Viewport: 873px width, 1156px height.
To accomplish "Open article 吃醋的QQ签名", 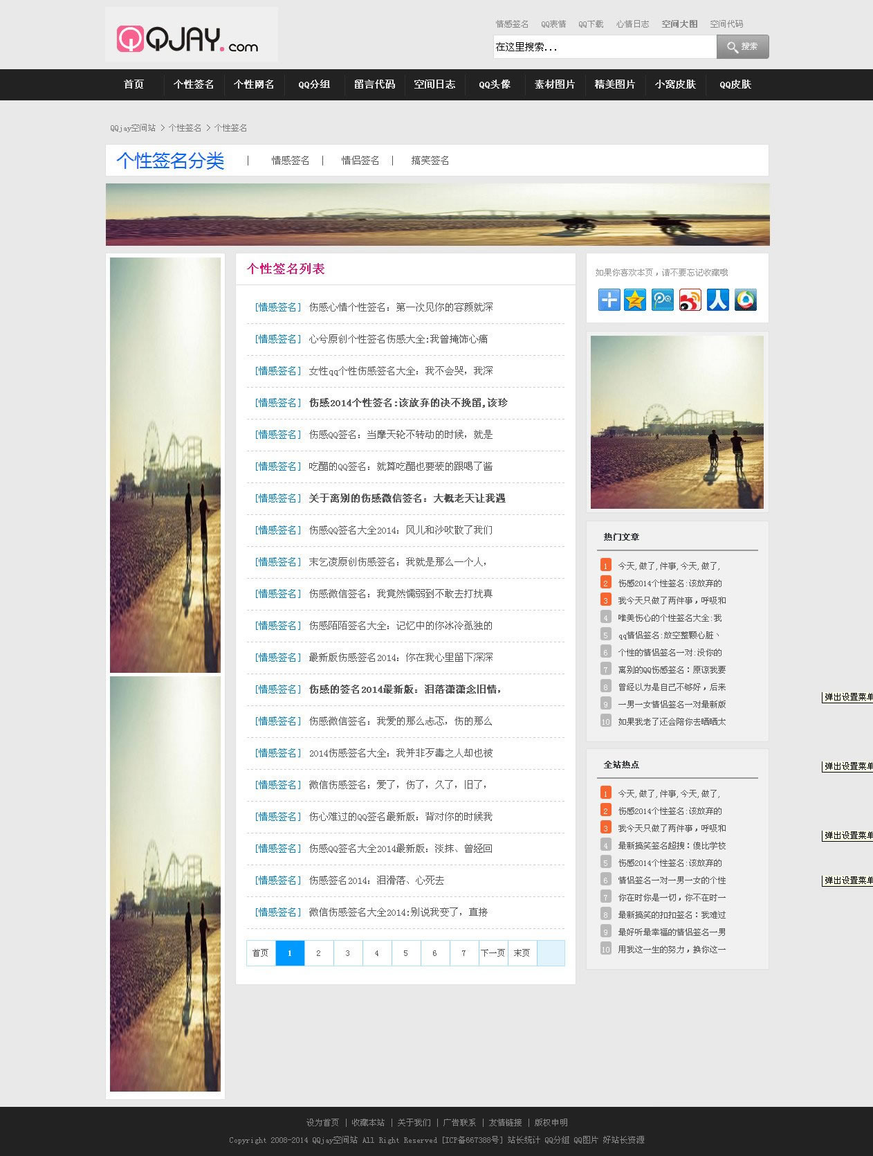I will [401, 467].
